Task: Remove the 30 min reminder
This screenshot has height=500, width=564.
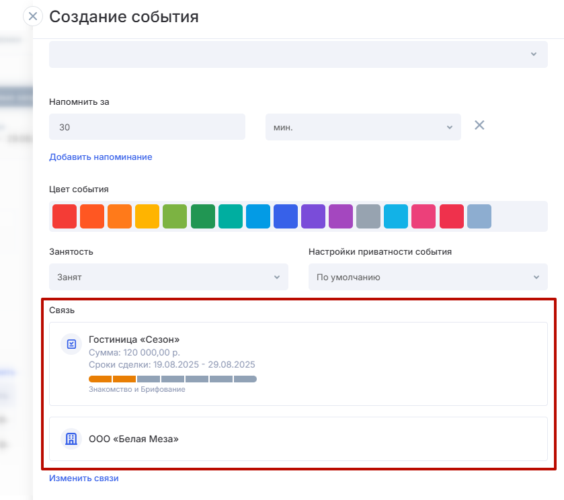Action: click(x=479, y=125)
